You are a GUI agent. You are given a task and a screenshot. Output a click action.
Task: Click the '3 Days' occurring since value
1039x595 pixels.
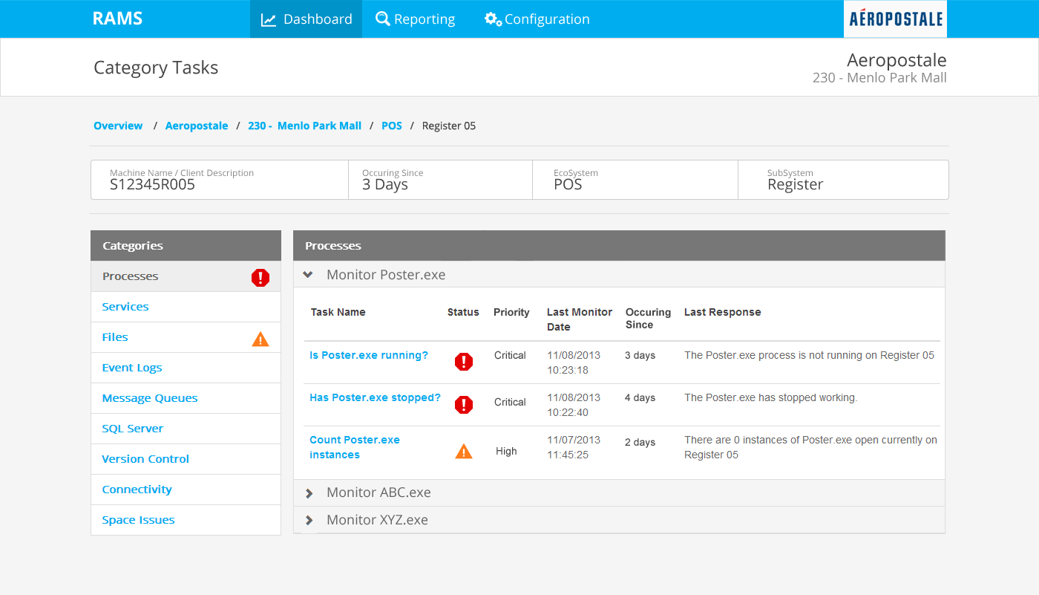(385, 185)
